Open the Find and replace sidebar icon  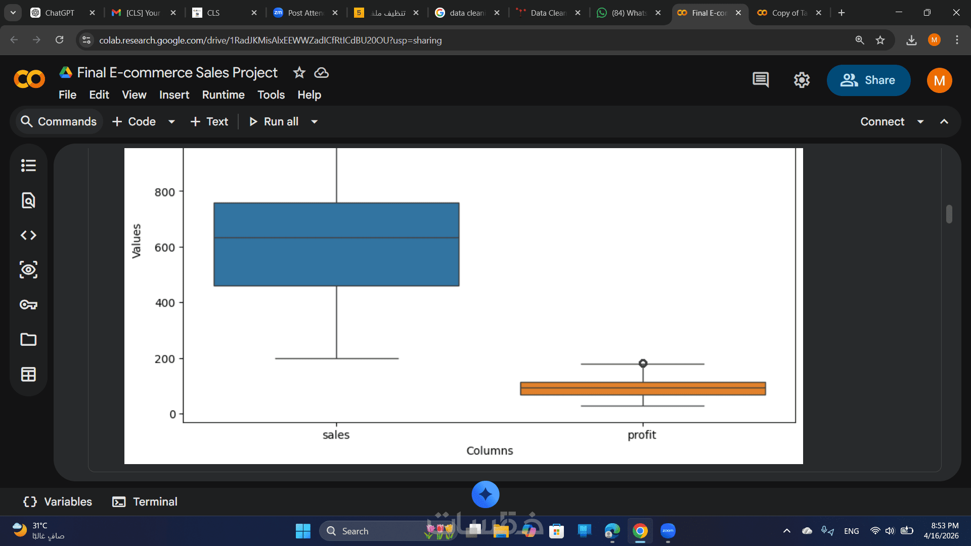[x=28, y=201]
